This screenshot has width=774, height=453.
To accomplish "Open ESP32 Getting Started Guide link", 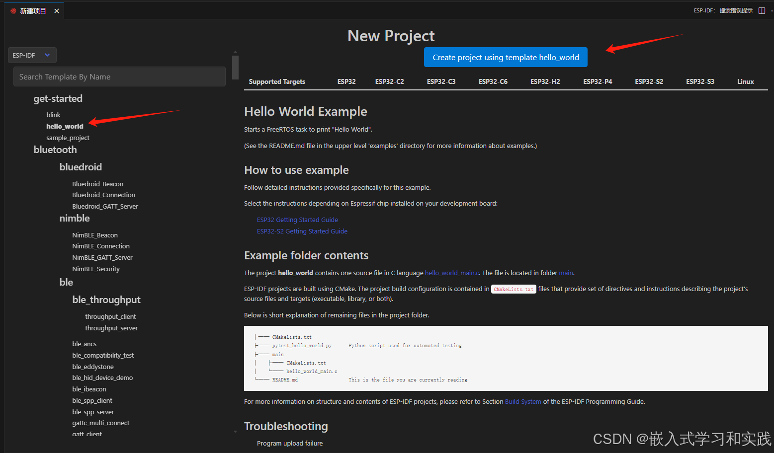I will coord(297,220).
